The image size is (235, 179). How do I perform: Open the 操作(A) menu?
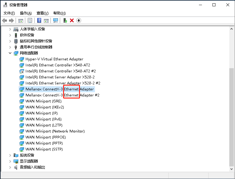(26, 13)
